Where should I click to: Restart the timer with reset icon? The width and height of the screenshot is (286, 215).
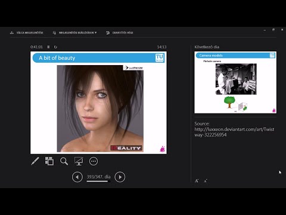(55, 47)
